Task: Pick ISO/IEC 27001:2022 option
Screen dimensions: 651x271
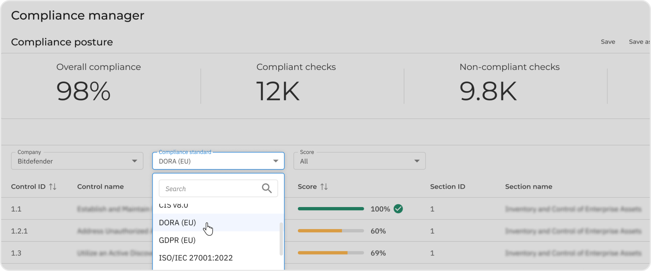Action: click(x=196, y=258)
